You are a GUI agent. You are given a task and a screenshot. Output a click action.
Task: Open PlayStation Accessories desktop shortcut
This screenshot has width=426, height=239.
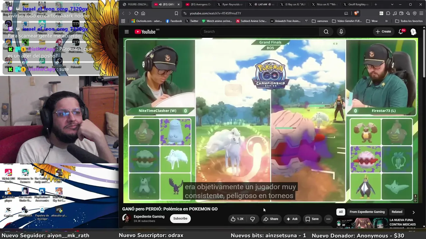[x=42, y=195]
